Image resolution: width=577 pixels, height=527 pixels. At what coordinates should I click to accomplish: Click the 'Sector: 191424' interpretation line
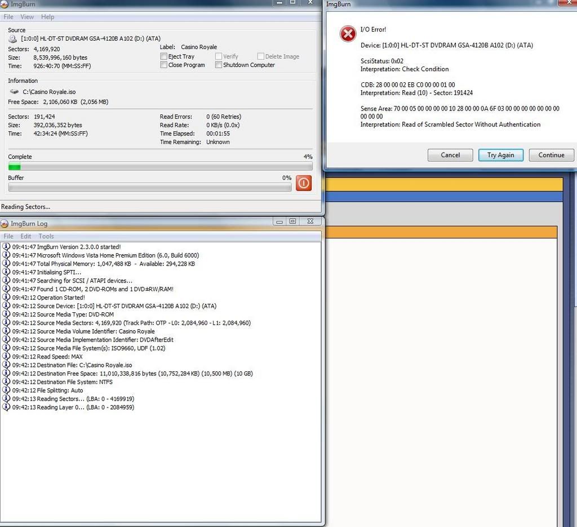(416, 93)
